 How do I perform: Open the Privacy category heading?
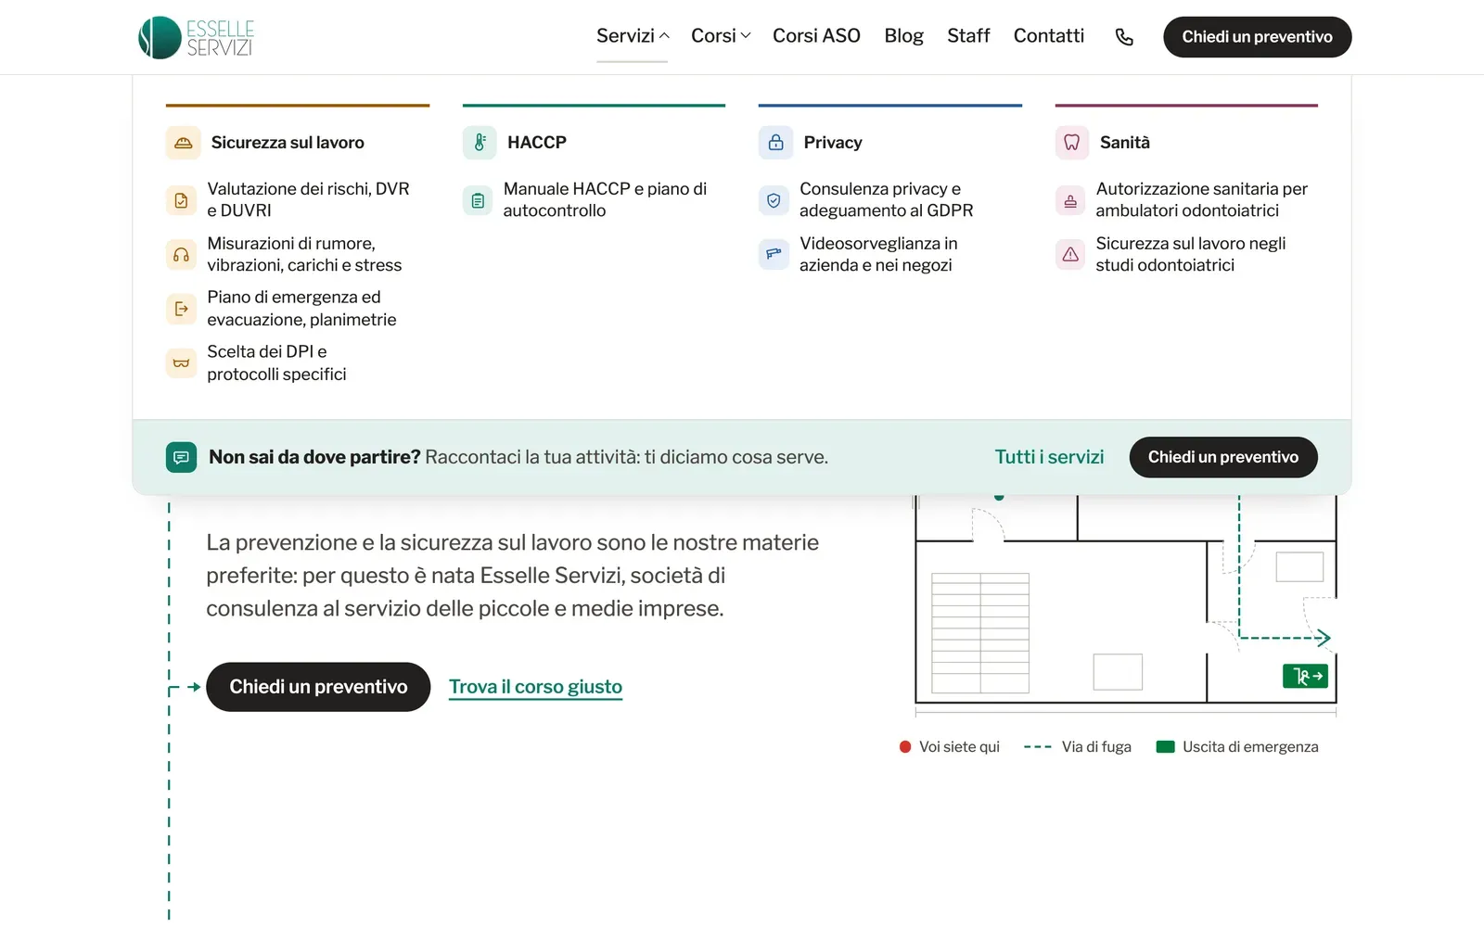pos(833,143)
